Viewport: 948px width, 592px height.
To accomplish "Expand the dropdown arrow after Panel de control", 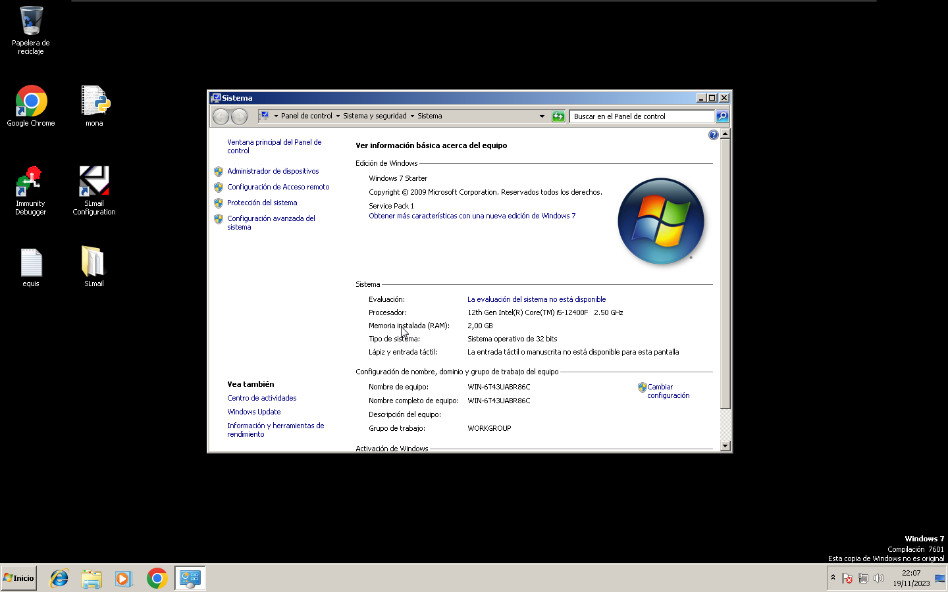I will coord(338,116).
